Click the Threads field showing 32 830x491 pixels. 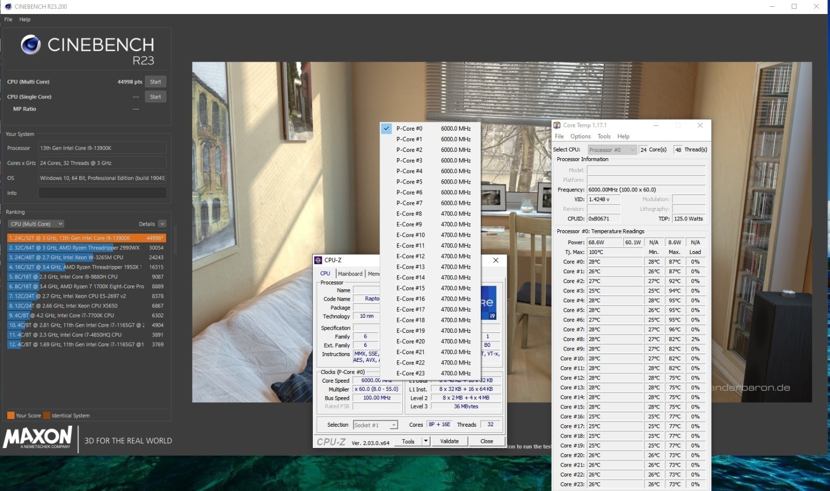point(490,425)
